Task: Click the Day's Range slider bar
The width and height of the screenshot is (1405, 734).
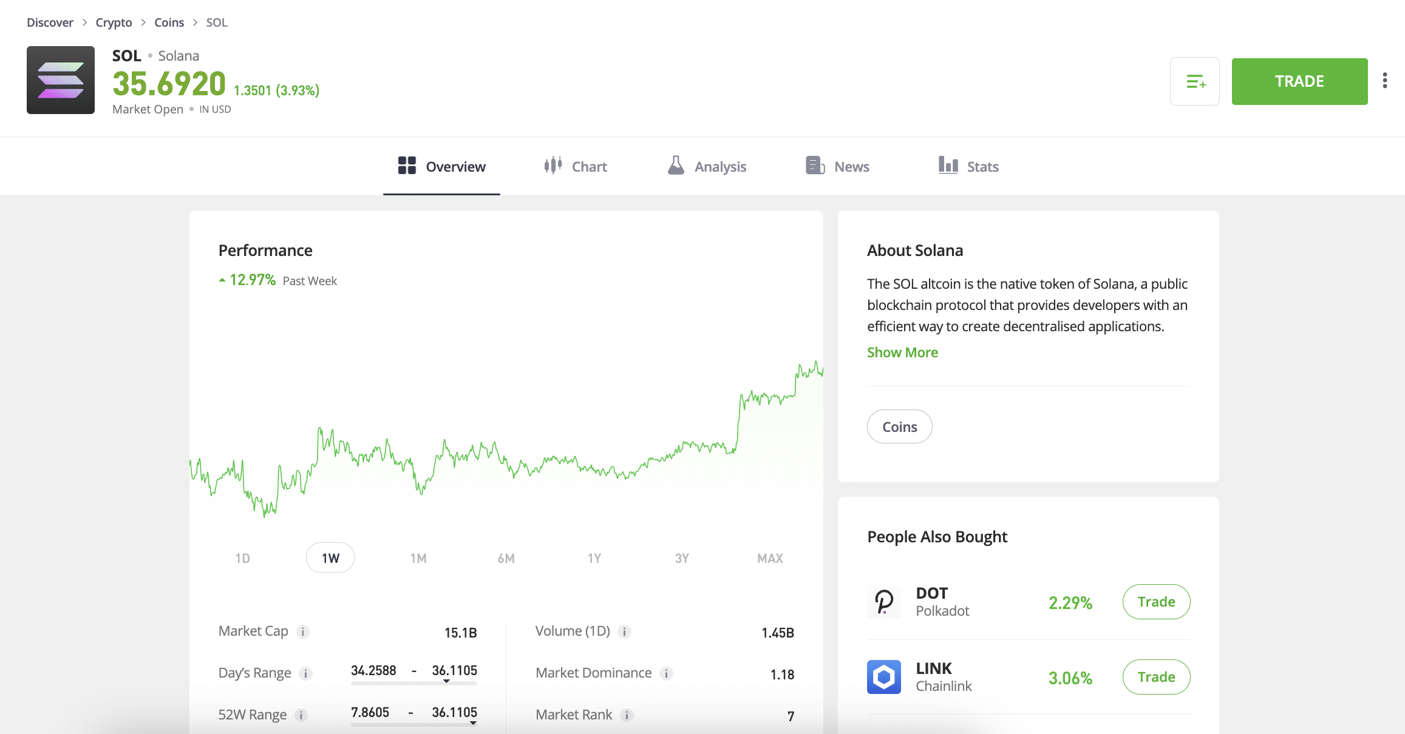Action: (x=414, y=683)
